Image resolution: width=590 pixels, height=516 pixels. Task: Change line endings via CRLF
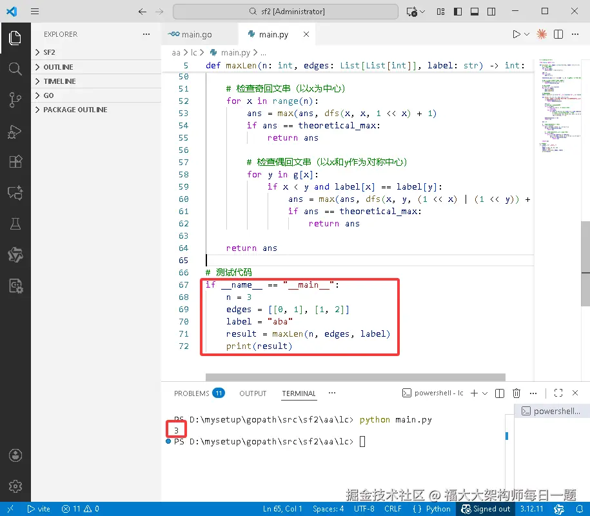tap(393, 509)
